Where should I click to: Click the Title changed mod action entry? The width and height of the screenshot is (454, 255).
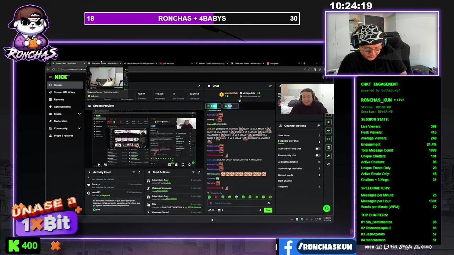(174, 206)
